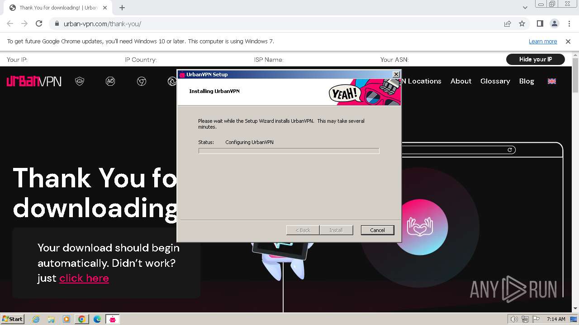The image size is (579, 325).
Task: Reload the urban-vpn.com page
Action: 39,24
